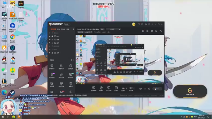Toggle the preview eye icon in bottom bar
The height and width of the screenshot is (119, 212).
[145, 89]
